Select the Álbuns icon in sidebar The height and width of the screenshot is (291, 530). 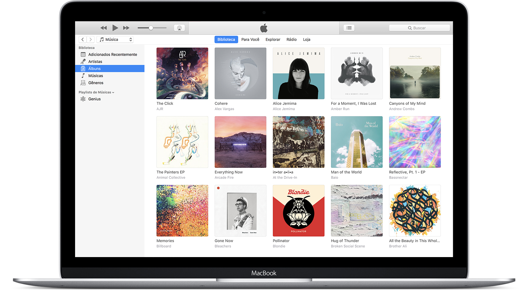click(83, 69)
